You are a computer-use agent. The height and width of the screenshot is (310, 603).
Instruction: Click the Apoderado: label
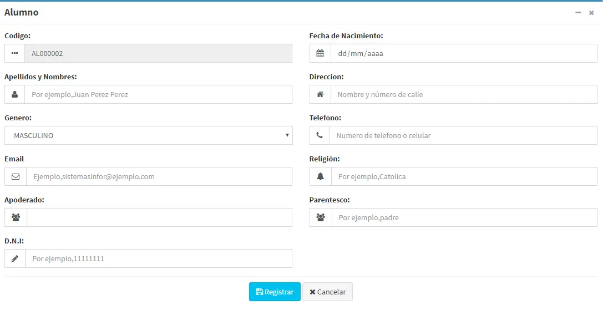pyautogui.click(x=24, y=200)
